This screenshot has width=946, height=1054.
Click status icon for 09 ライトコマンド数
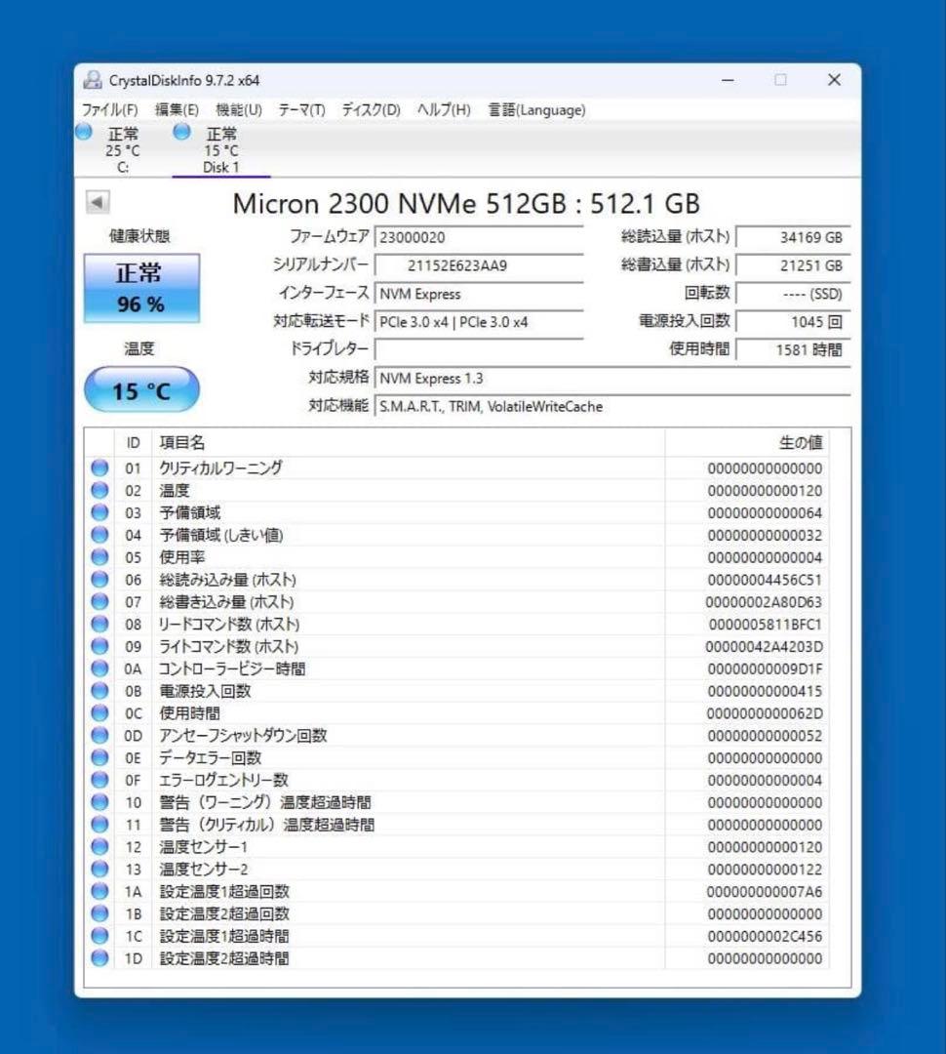point(99,646)
